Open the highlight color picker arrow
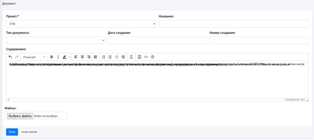 (69, 57)
